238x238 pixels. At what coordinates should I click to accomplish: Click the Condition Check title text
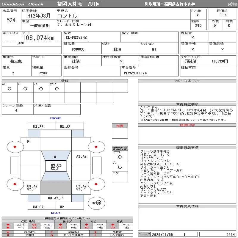tap(23, 4)
